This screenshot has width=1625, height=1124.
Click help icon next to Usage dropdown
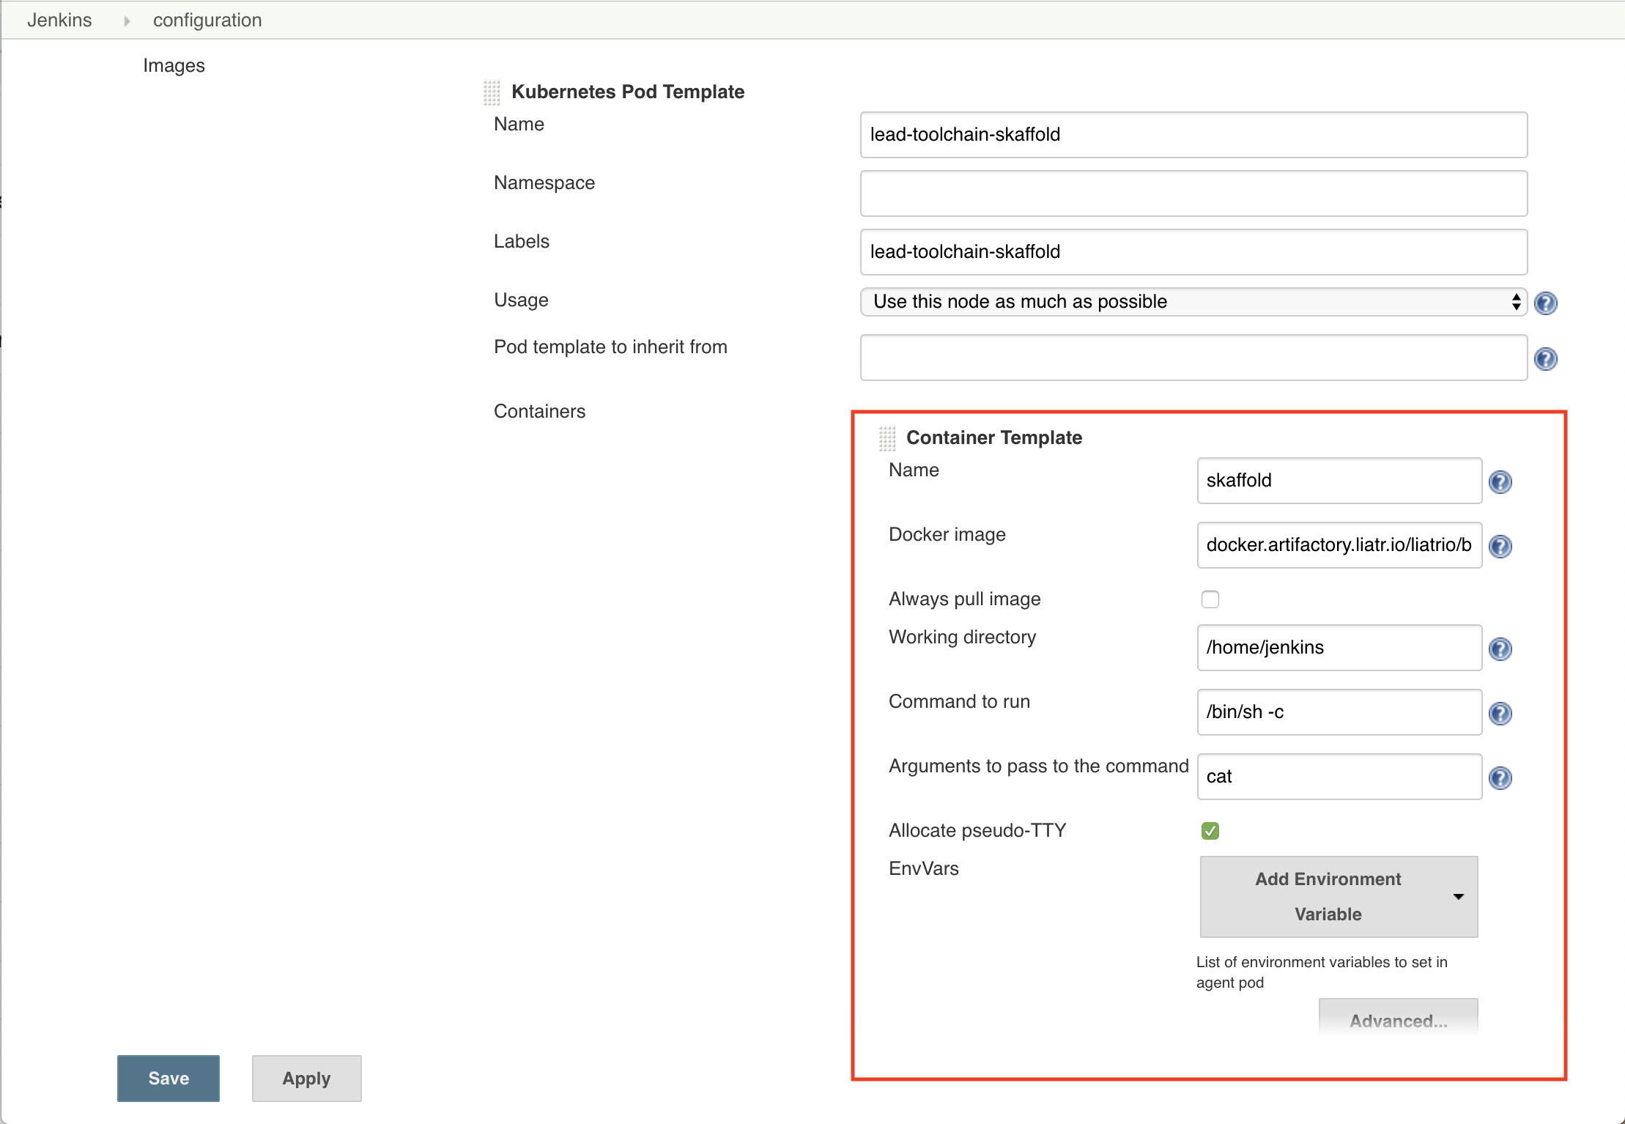tap(1545, 303)
